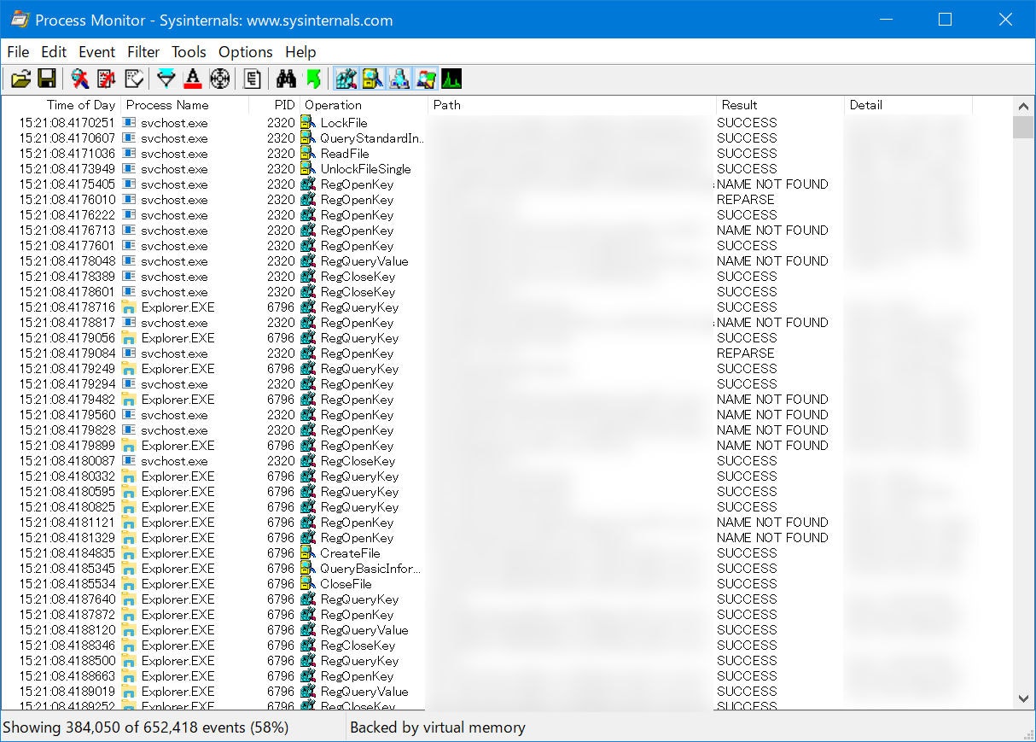
Task: Click the PID column header
Action: [x=274, y=105]
